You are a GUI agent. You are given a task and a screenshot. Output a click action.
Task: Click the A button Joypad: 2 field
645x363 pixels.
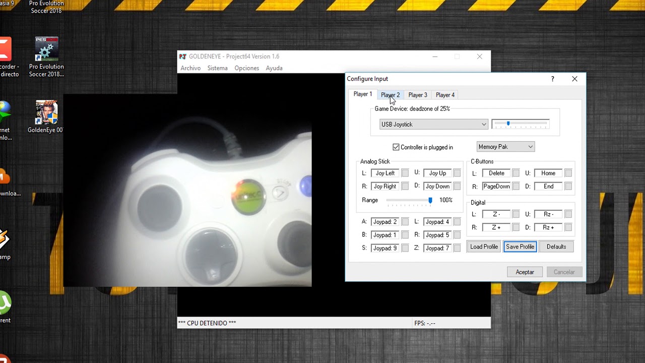[x=385, y=222]
